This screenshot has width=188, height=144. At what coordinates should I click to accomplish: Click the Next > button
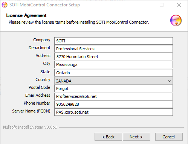click(x=136, y=137)
